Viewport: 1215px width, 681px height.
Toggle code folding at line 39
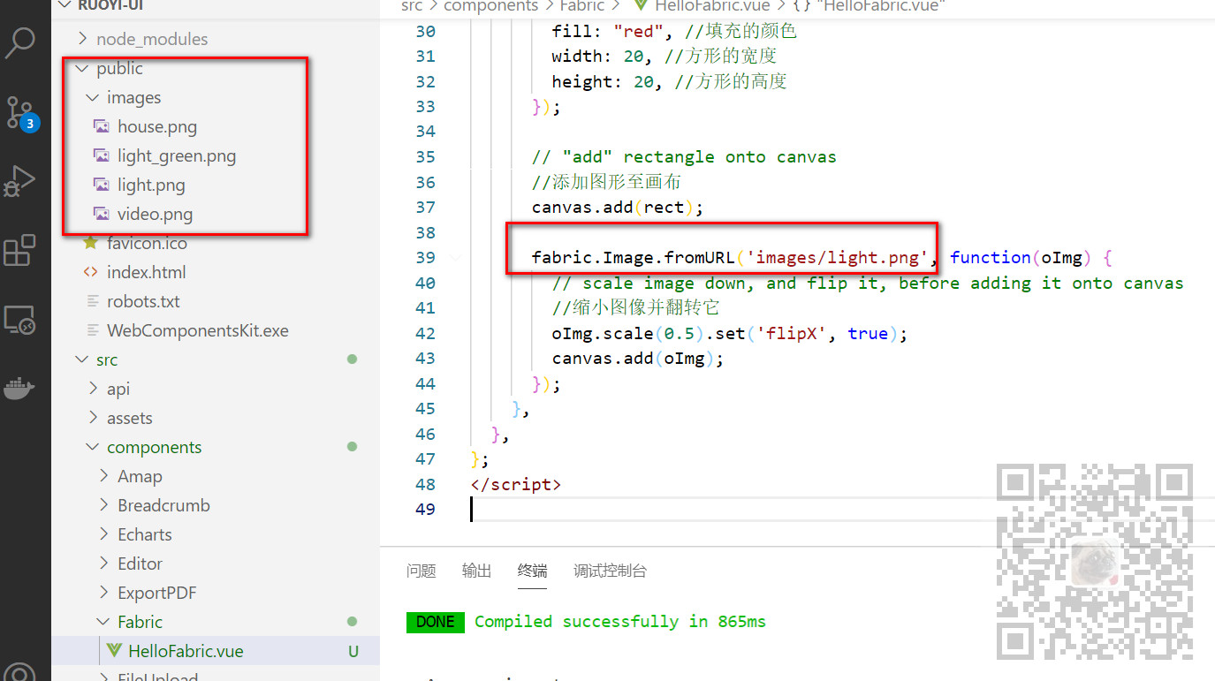pos(456,258)
